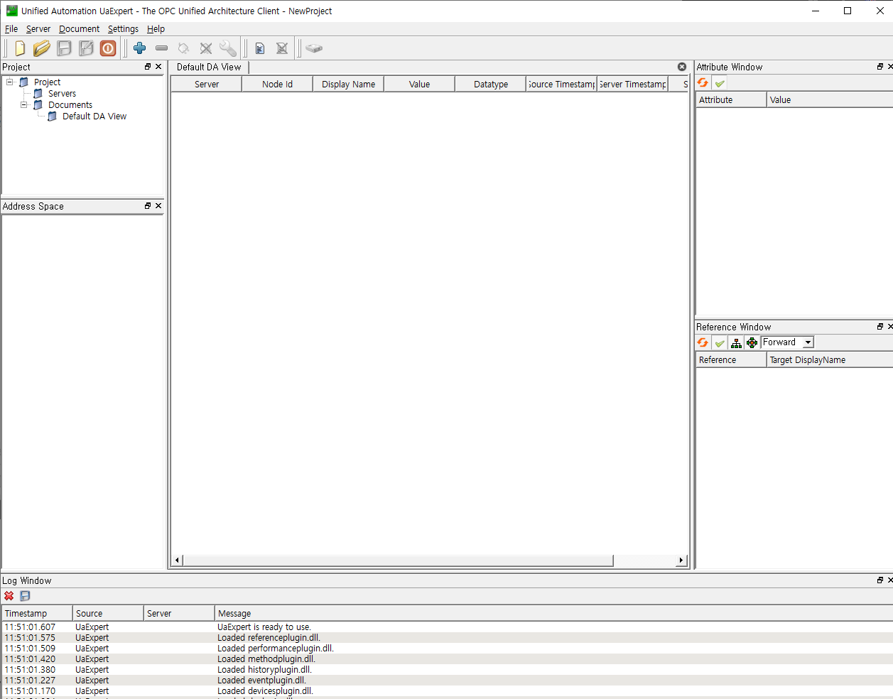The image size is (893, 699).
Task: Save the log with the disk icon
Action: pyautogui.click(x=25, y=596)
